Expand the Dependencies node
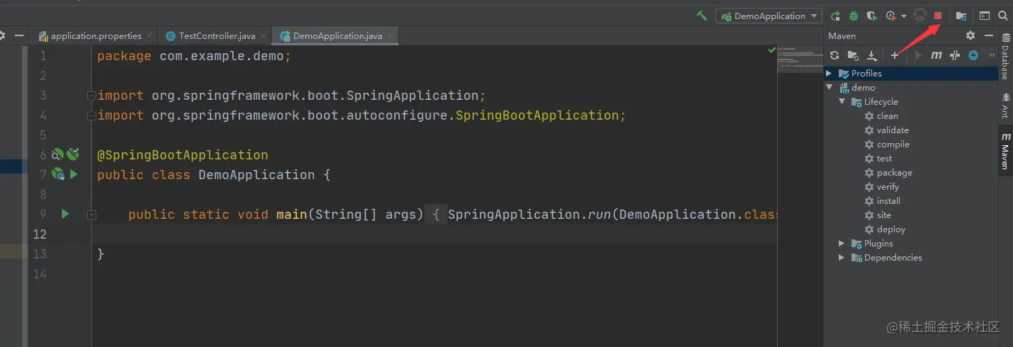 click(842, 258)
